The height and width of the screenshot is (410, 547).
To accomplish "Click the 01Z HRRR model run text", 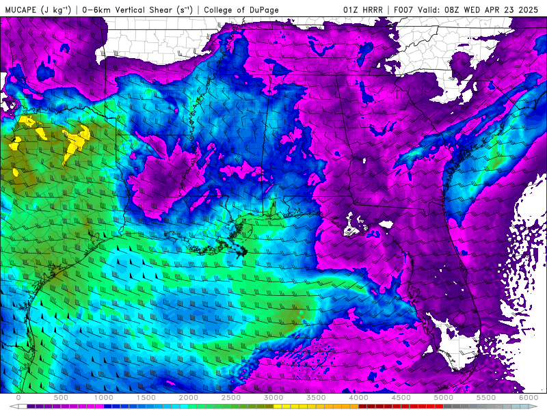I will pyautogui.click(x=363, y=10).
